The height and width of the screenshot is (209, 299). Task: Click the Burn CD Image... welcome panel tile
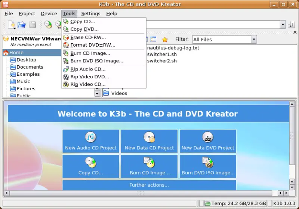point(149,166)
